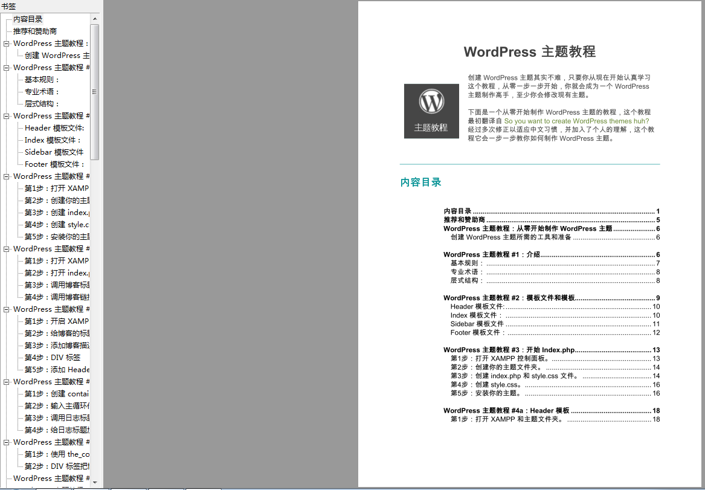Go to the 'Footer 模板文件：' bookmark in sidebar
The image size is (705, 490).
click(54, 164)
